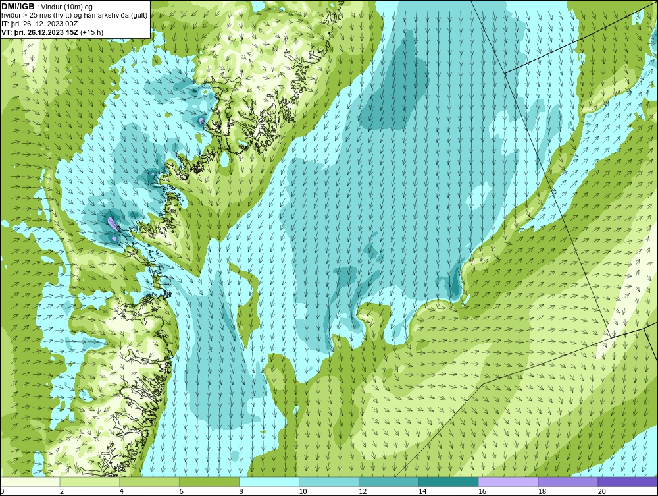Click the legend label '16'
This screenshot has width=658, height=496.
(x=482, y=491)
